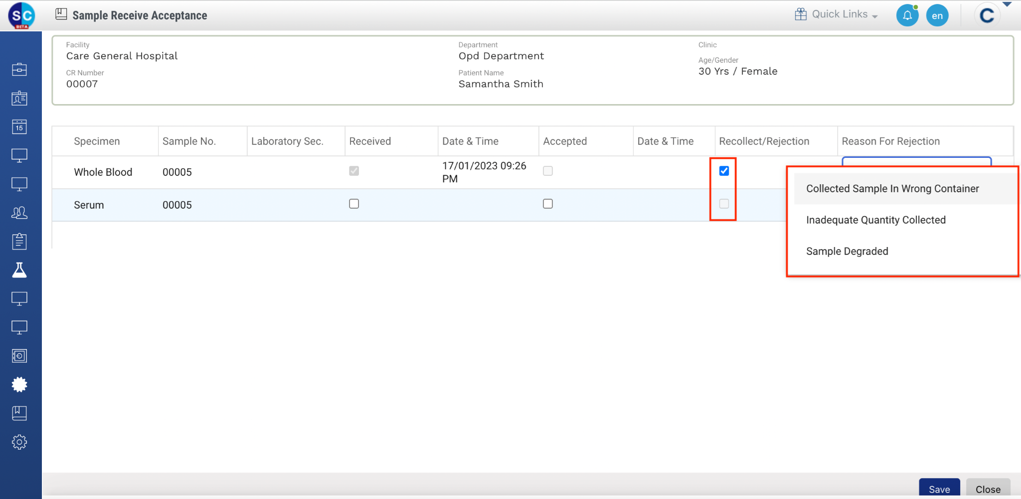The image size is (1021, 499).
Task: Open the user profile dropdown arrow
Action: point(1007,4)
